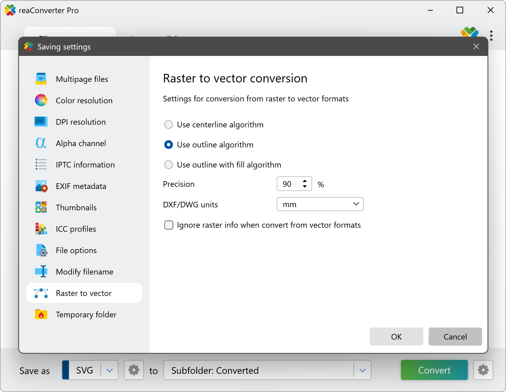This screenshot has width=506, height=392.
Task: Expand the DXF/DWG units dropdown
Action: (x=320, y=204)
